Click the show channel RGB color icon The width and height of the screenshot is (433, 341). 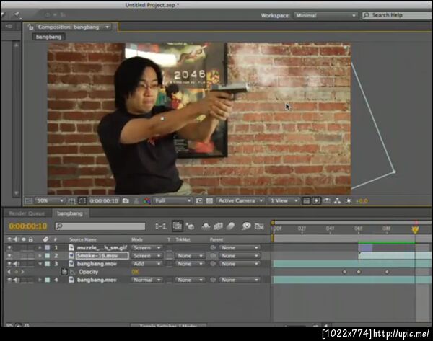147,201
